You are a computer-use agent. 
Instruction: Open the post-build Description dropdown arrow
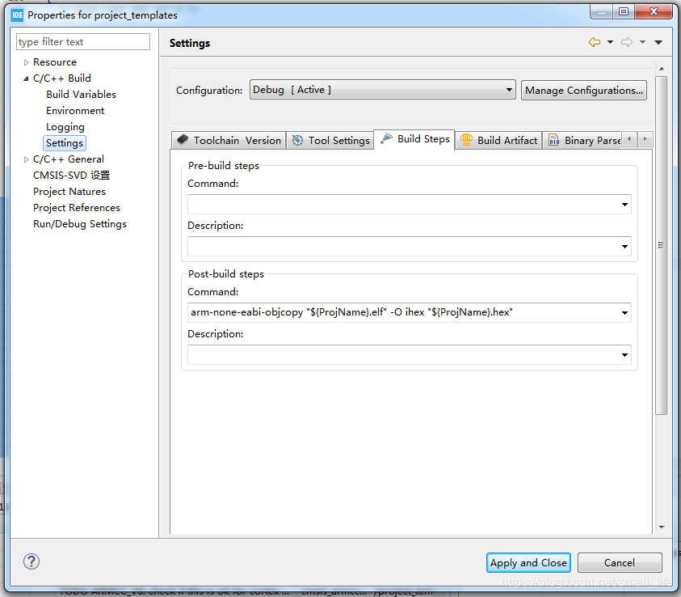(624, 355)
